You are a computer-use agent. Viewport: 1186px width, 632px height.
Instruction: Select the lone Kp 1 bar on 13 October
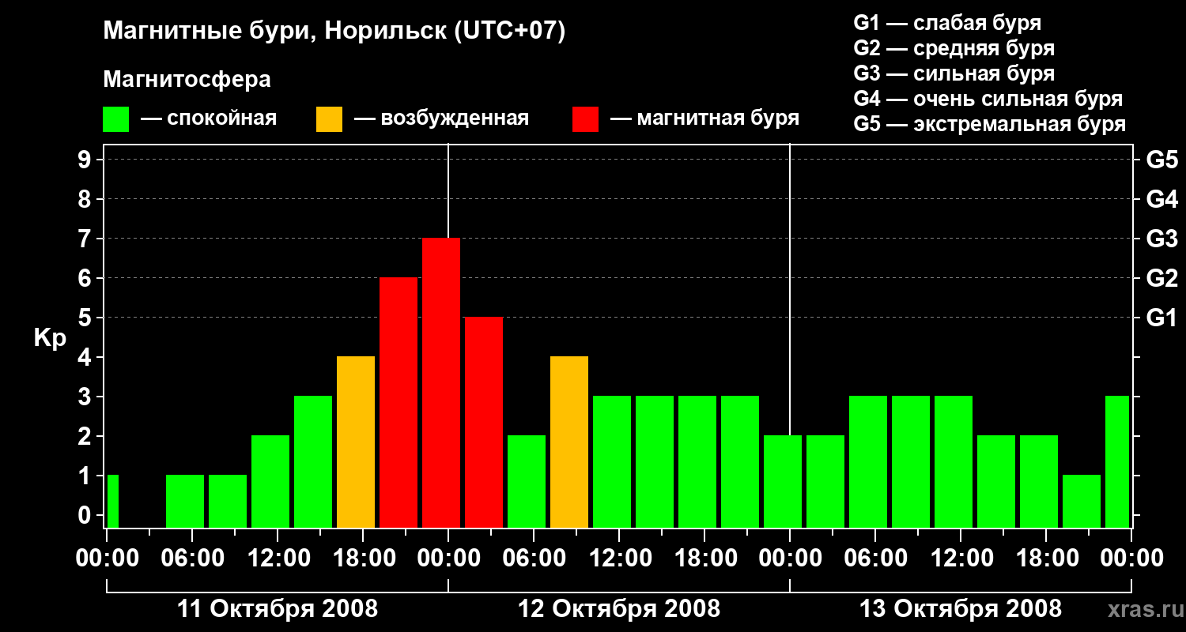click(1082, 501)
